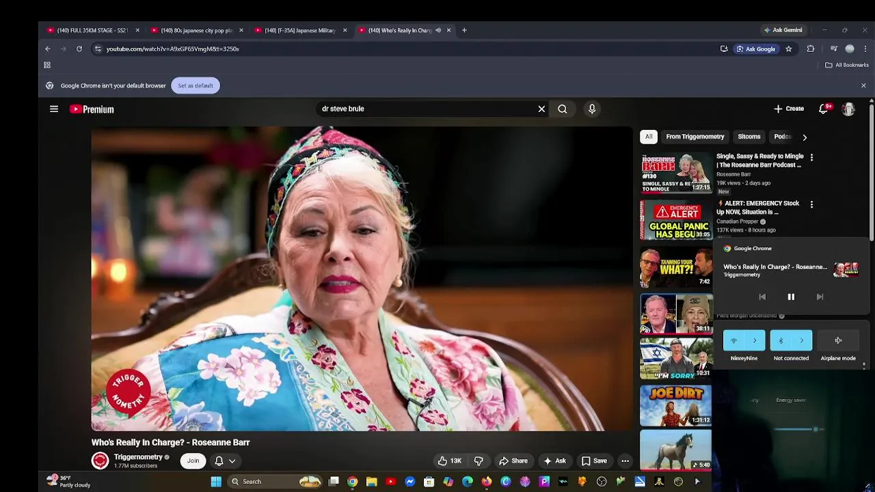Click the Ask Google button
875x492 pixels.
[x=755, y=49]
